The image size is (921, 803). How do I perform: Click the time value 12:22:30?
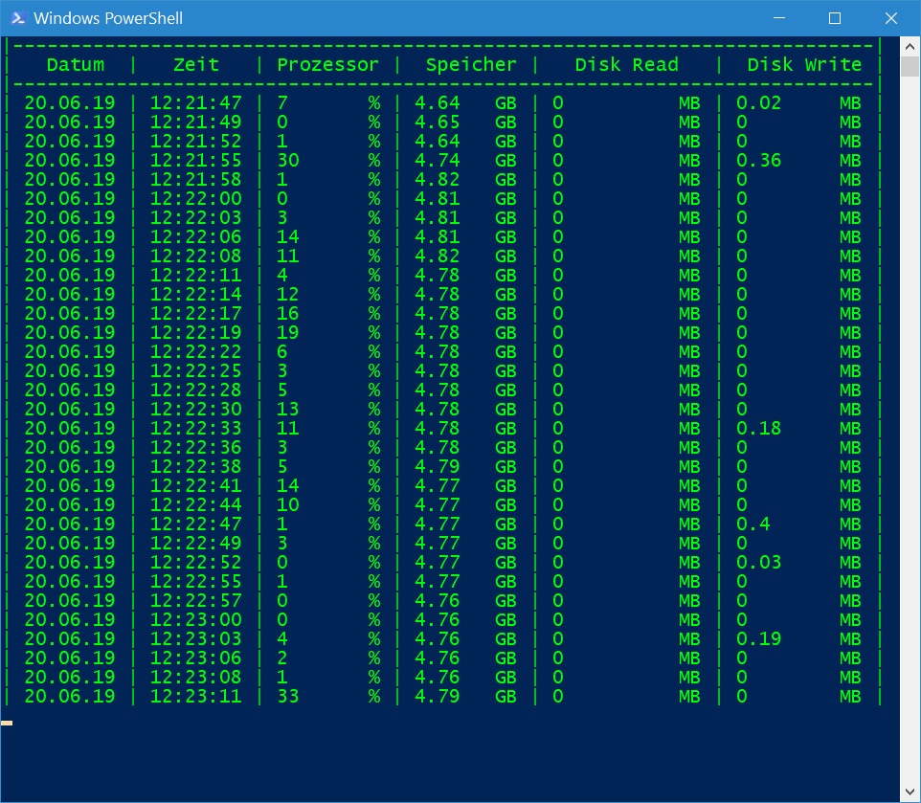195,409
